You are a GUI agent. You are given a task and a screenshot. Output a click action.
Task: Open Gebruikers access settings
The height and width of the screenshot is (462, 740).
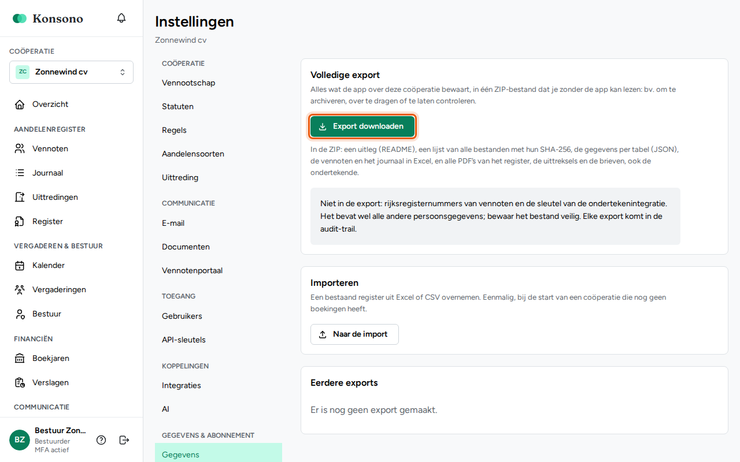point(219,316)
